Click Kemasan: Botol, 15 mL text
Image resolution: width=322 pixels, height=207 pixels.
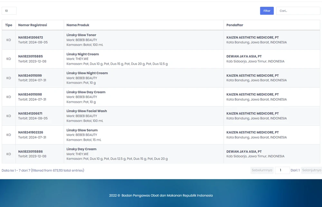tap(84, 140)
